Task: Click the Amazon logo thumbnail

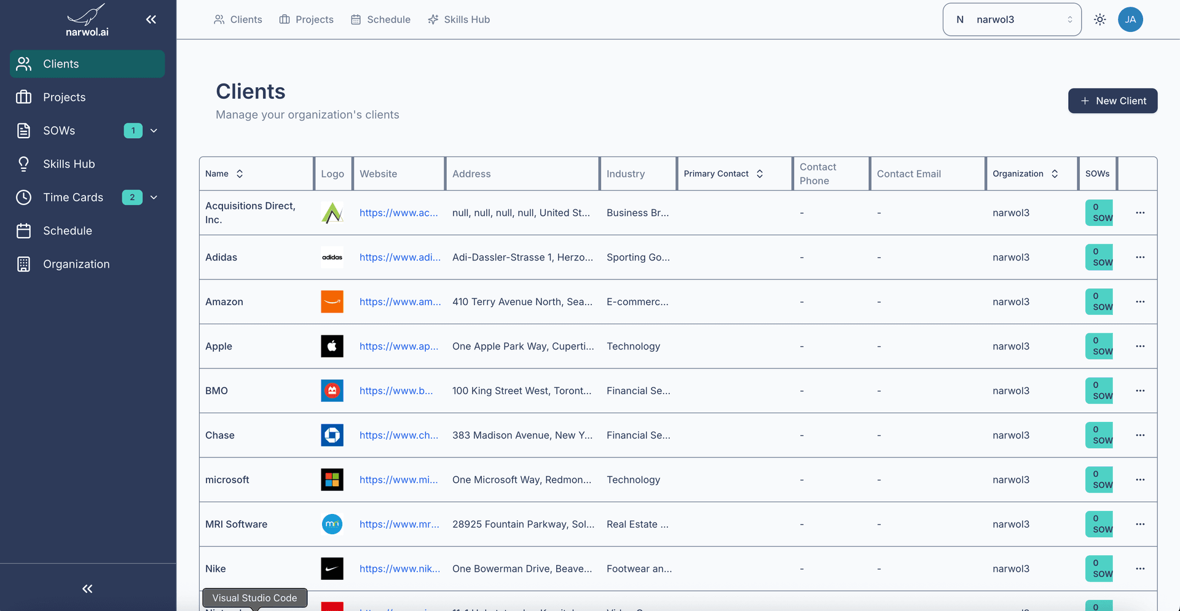Action: [332, 302]
